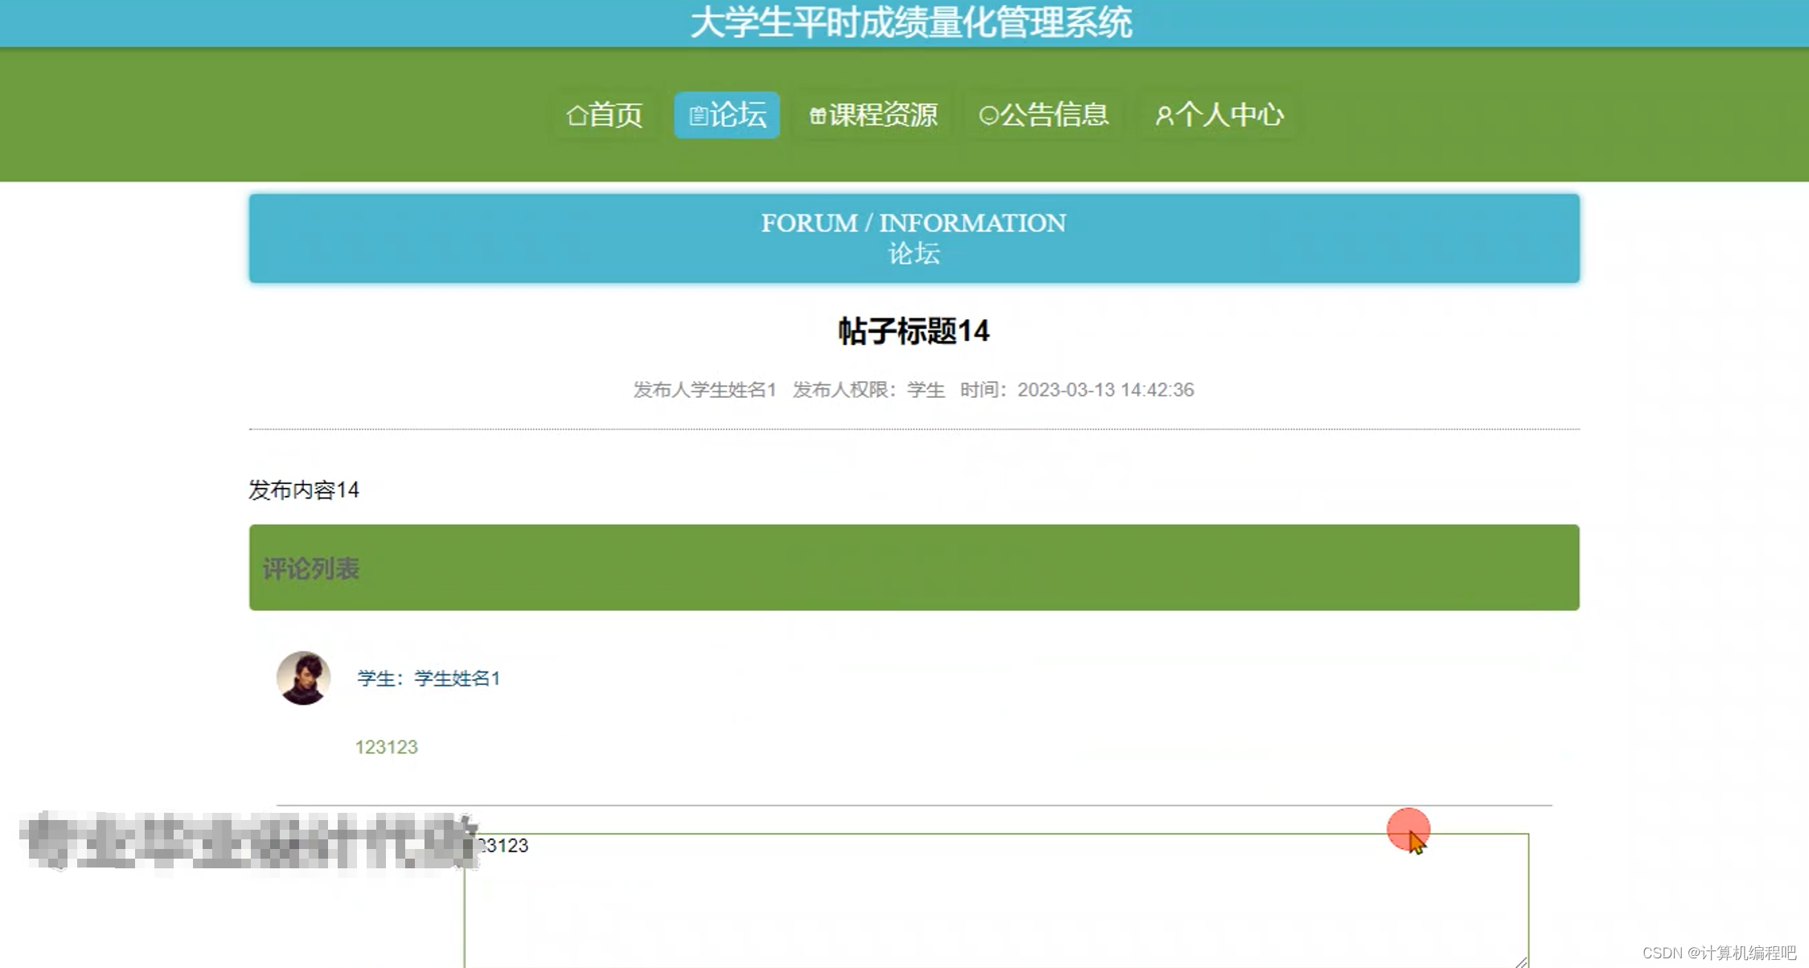Click the FORUM / INFORMATION banner
This screenshot has height=968, width=1809.
coord(913,238)
